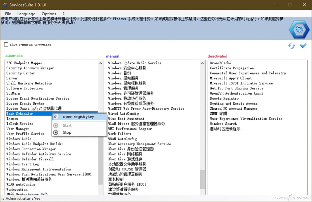The height and width of the screenshot is (202, 312).
Task: Click the hexagon gear logo icon
Action: [299, 29]
